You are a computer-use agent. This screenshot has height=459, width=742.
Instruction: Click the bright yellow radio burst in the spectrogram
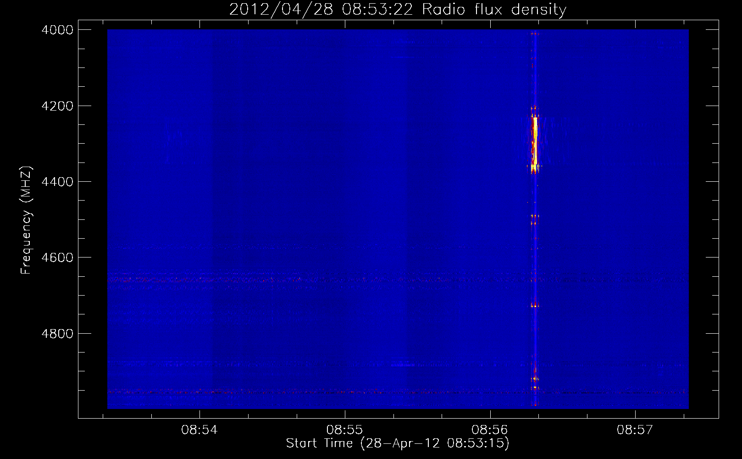click(x=535, y=144)
